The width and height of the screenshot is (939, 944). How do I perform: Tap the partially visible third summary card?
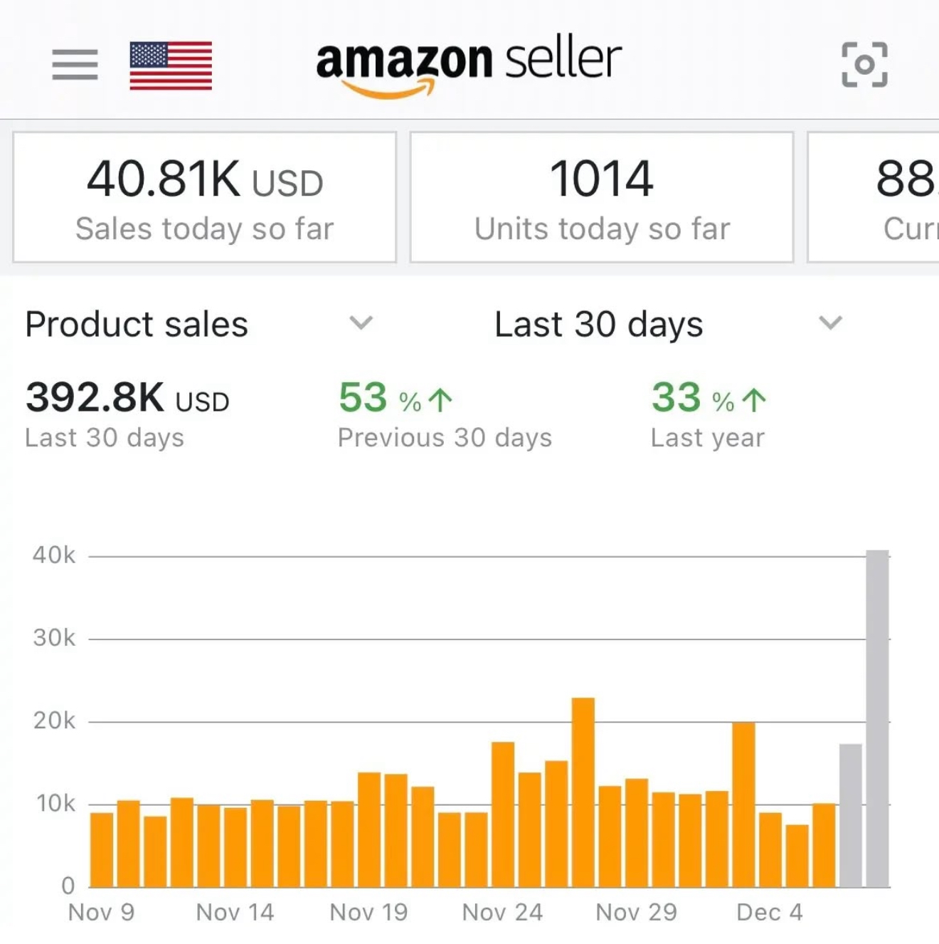tap(874, 197)
